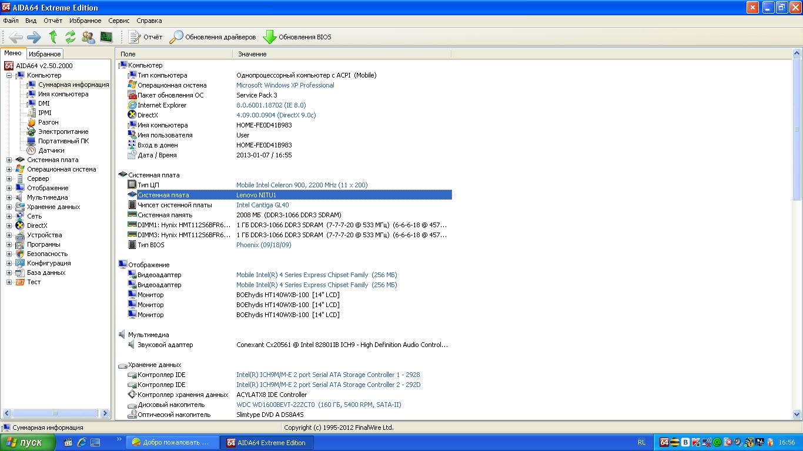Click the Forward navigation arrow

click(x=34, y=37)
